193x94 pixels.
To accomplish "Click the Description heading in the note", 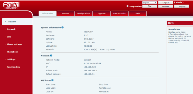I will 174,29.
